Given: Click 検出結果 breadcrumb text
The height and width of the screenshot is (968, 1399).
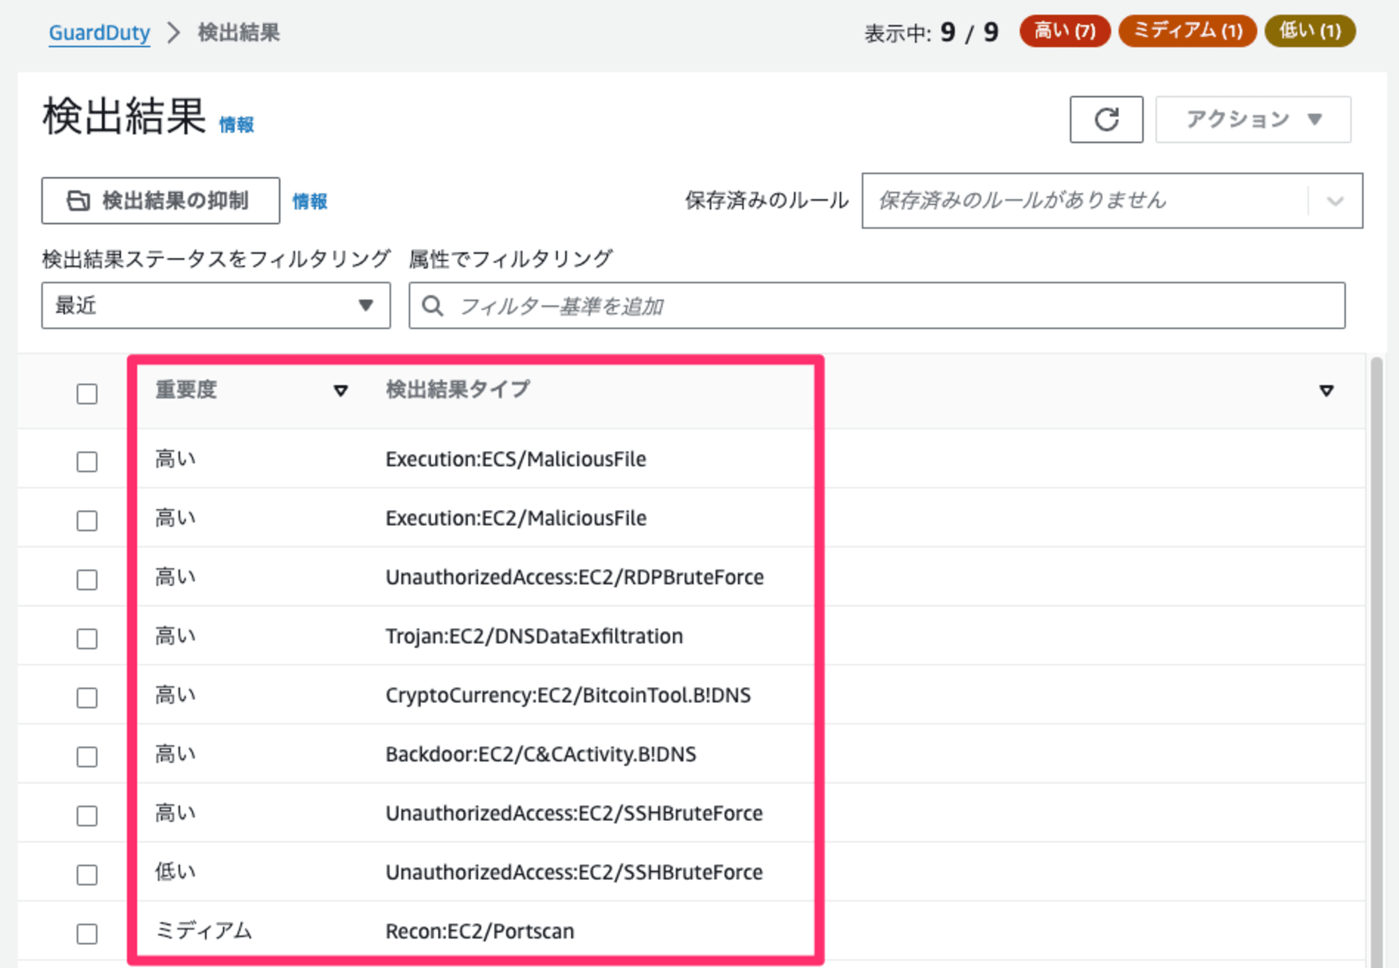Looking at the screenshot, I should click(x=239, y=32).
